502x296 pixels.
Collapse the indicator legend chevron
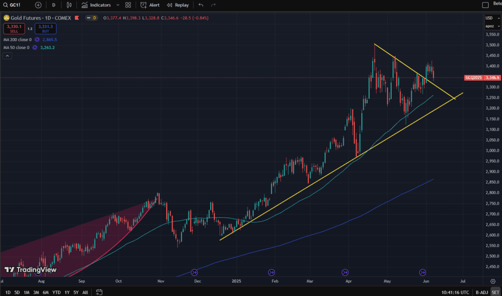click(7, 56)
